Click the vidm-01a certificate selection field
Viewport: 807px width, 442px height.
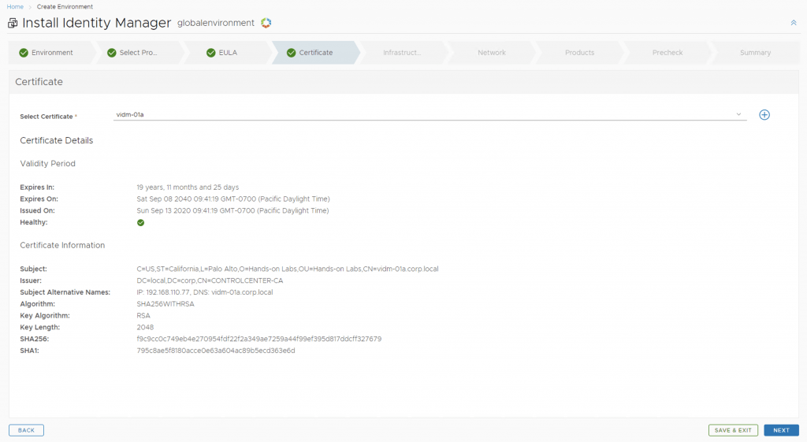pyautogui.click(x=426, y=114)
